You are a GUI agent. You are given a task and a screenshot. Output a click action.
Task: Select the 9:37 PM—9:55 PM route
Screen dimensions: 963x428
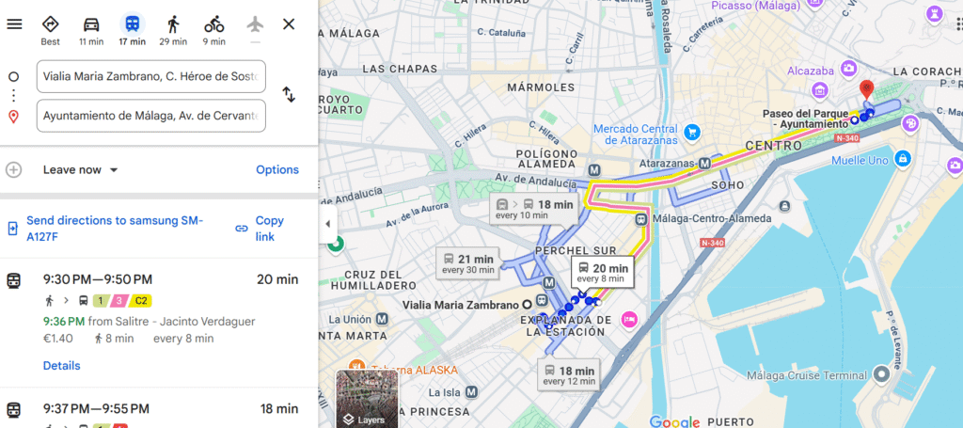click(x=159, y=408)
